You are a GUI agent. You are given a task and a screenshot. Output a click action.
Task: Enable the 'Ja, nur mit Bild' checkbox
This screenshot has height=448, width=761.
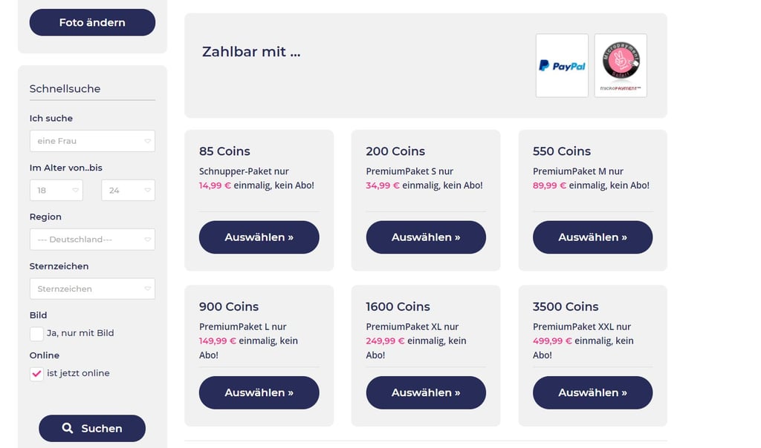36,334
